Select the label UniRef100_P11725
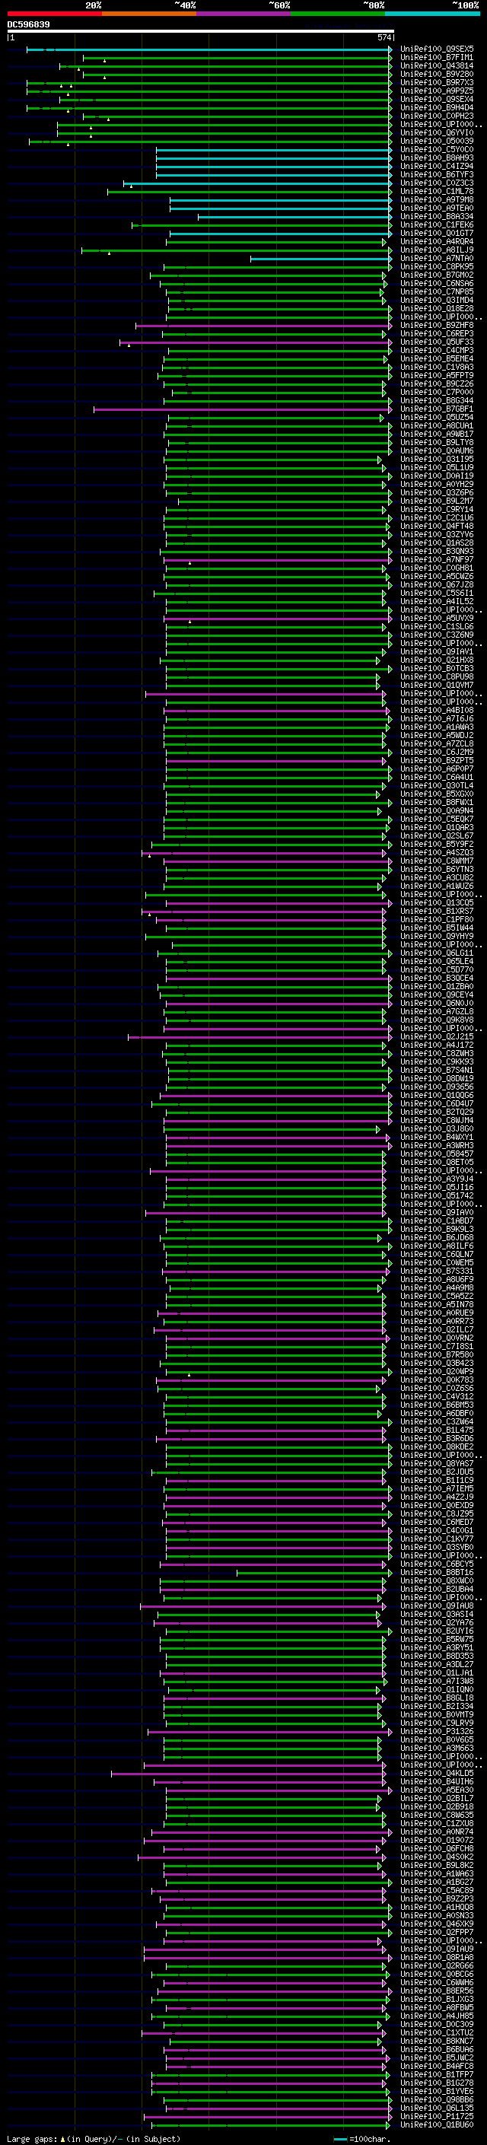Screen dimensions: 487x2145 coord(437,2117)
